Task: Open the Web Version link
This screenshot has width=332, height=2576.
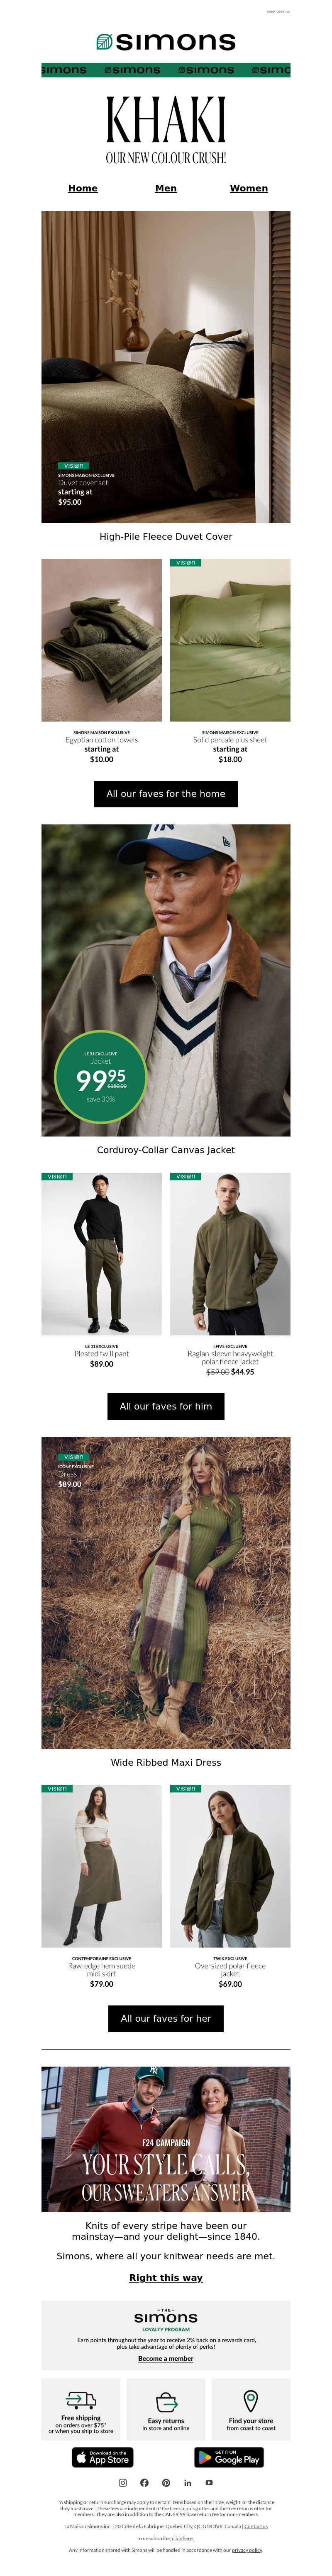Action: tap(278, 12)
